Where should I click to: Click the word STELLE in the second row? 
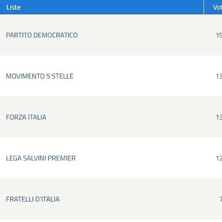[x=63, y=76]
